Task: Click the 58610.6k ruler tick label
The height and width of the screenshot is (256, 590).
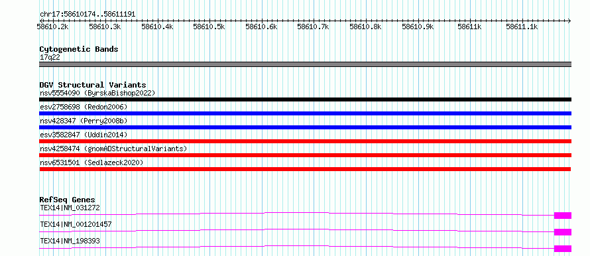Action: [261, 27]
